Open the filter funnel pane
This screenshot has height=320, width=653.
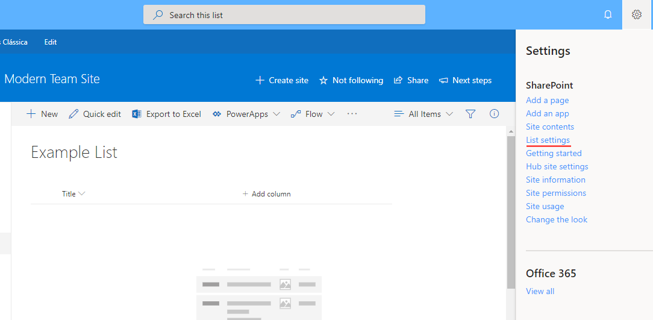470,114
